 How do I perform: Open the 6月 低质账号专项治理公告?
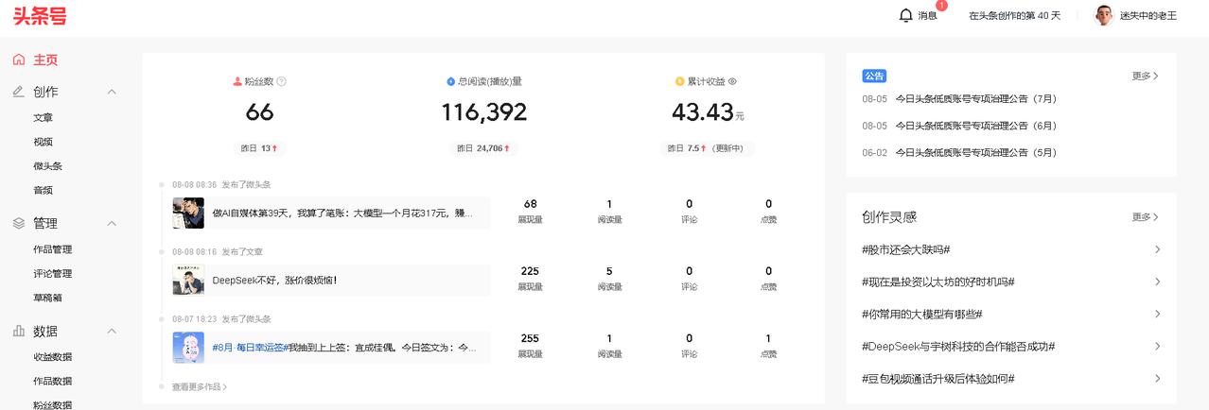click(x=975, y=126)
